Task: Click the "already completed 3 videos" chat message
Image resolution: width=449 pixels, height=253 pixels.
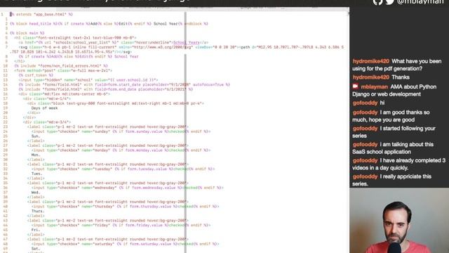Action: 399,164
